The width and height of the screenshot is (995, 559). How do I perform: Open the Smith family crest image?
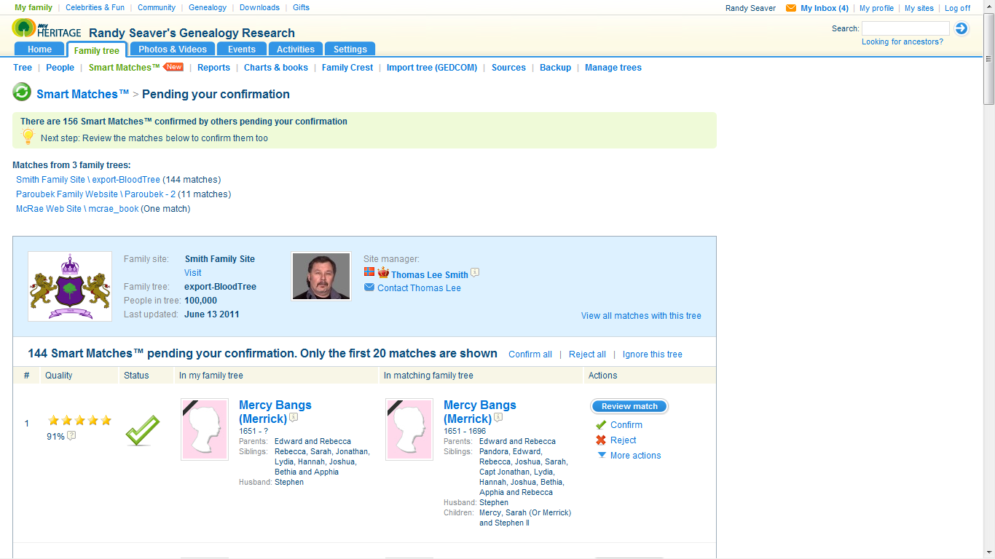[x=70, y=286]
